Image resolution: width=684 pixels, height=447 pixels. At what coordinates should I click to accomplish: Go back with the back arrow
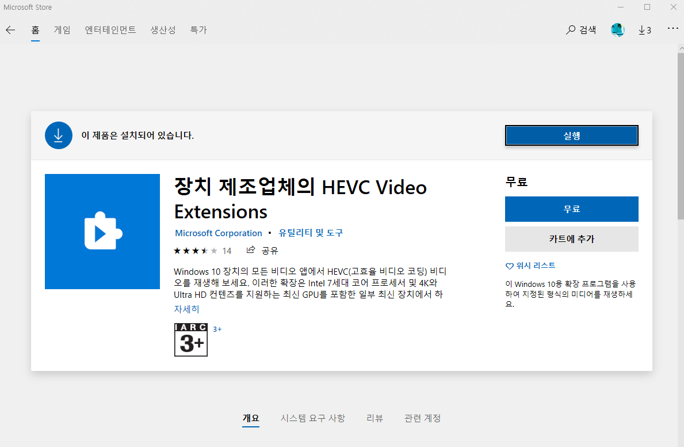point(10,30)
